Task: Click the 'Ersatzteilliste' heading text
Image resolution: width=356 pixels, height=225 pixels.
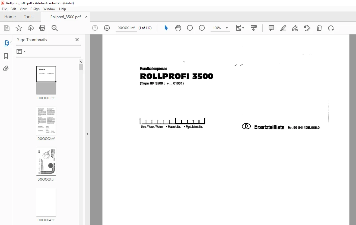Action: click(x=269, y=127)
